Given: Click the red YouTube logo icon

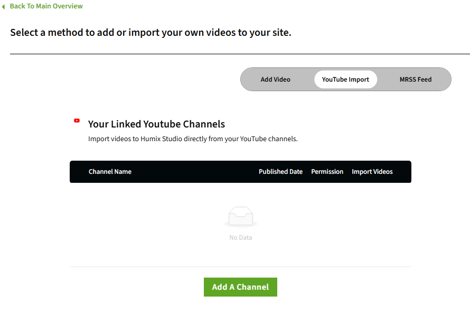Looking at the screenshot, I should point(77,121).
